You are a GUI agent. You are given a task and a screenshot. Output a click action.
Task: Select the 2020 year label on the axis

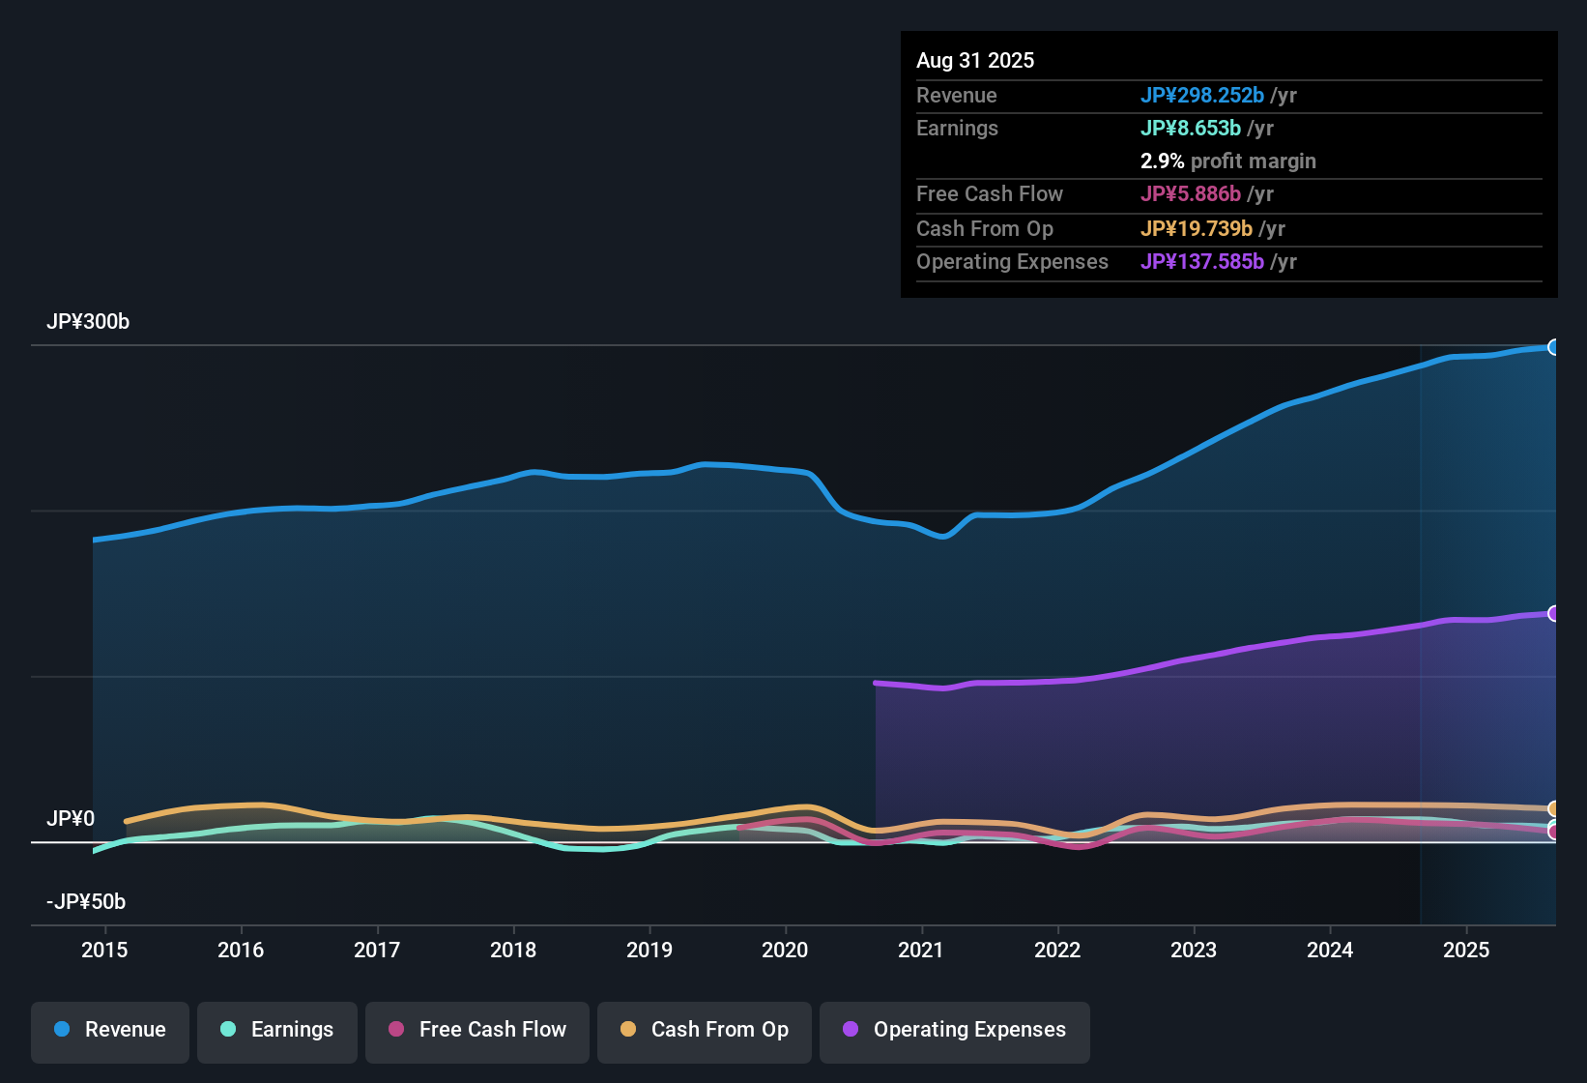point(786,950)
